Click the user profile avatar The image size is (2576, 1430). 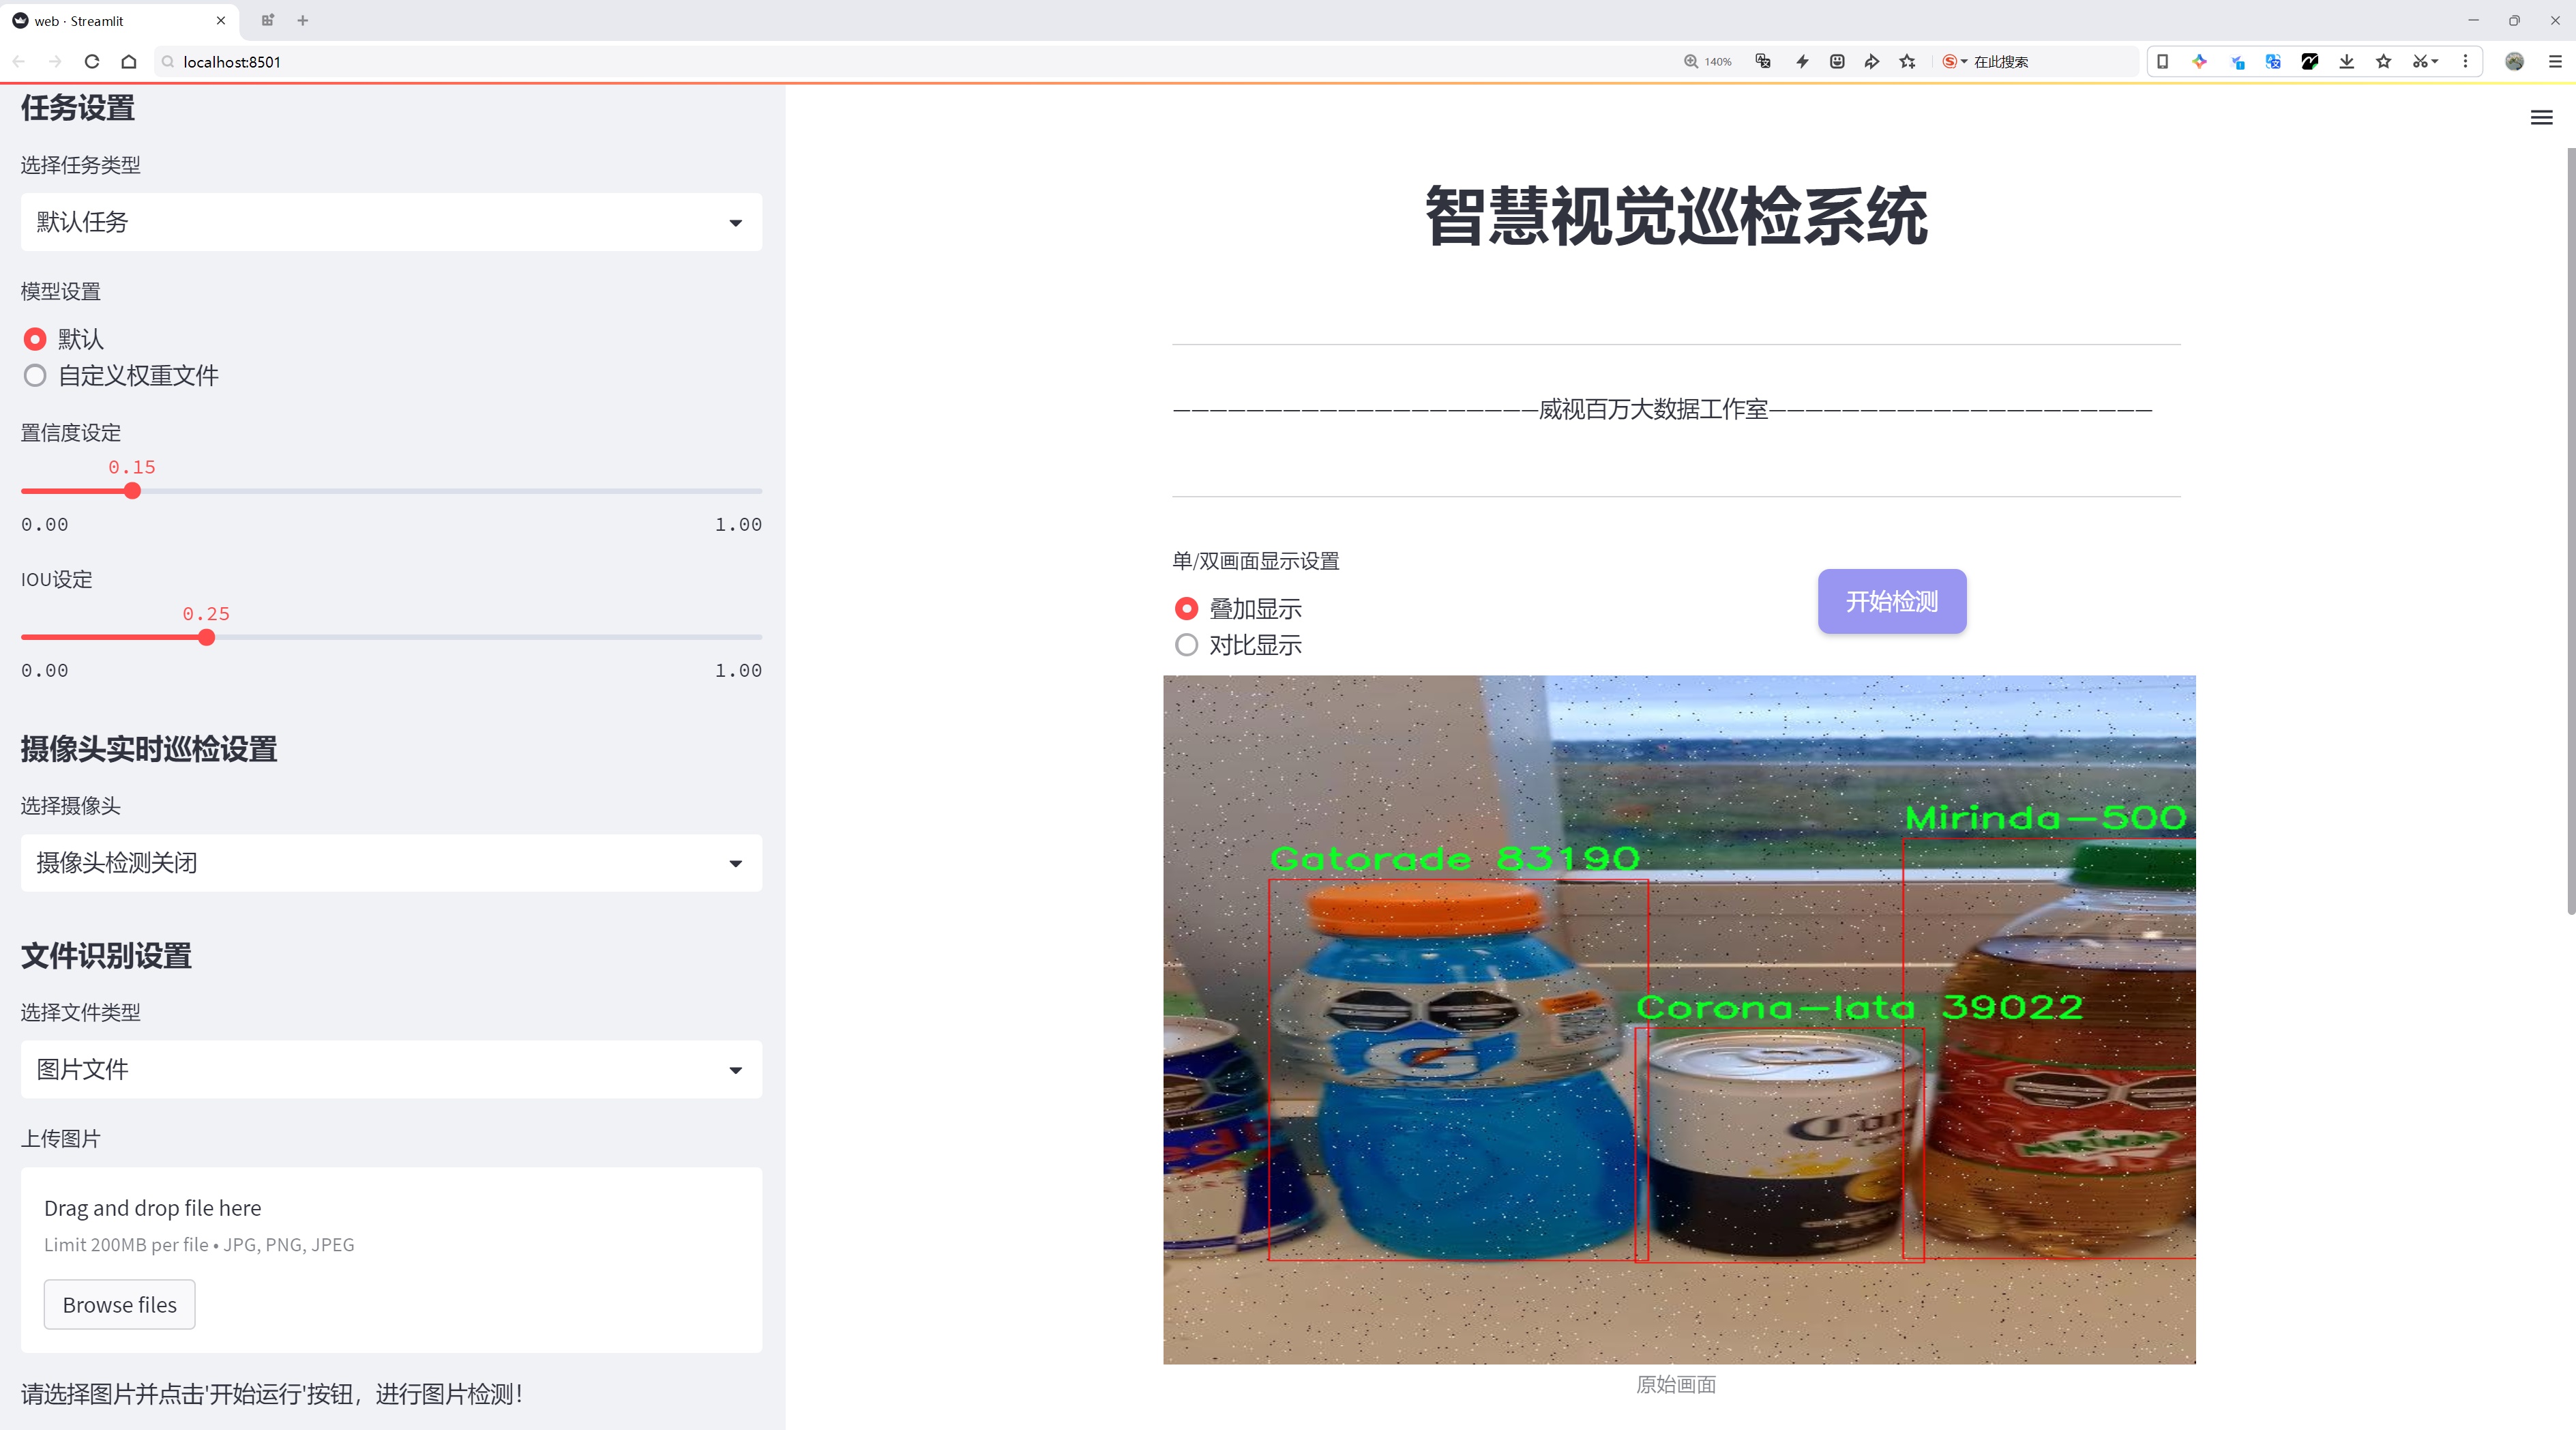tap(2514, 62)
